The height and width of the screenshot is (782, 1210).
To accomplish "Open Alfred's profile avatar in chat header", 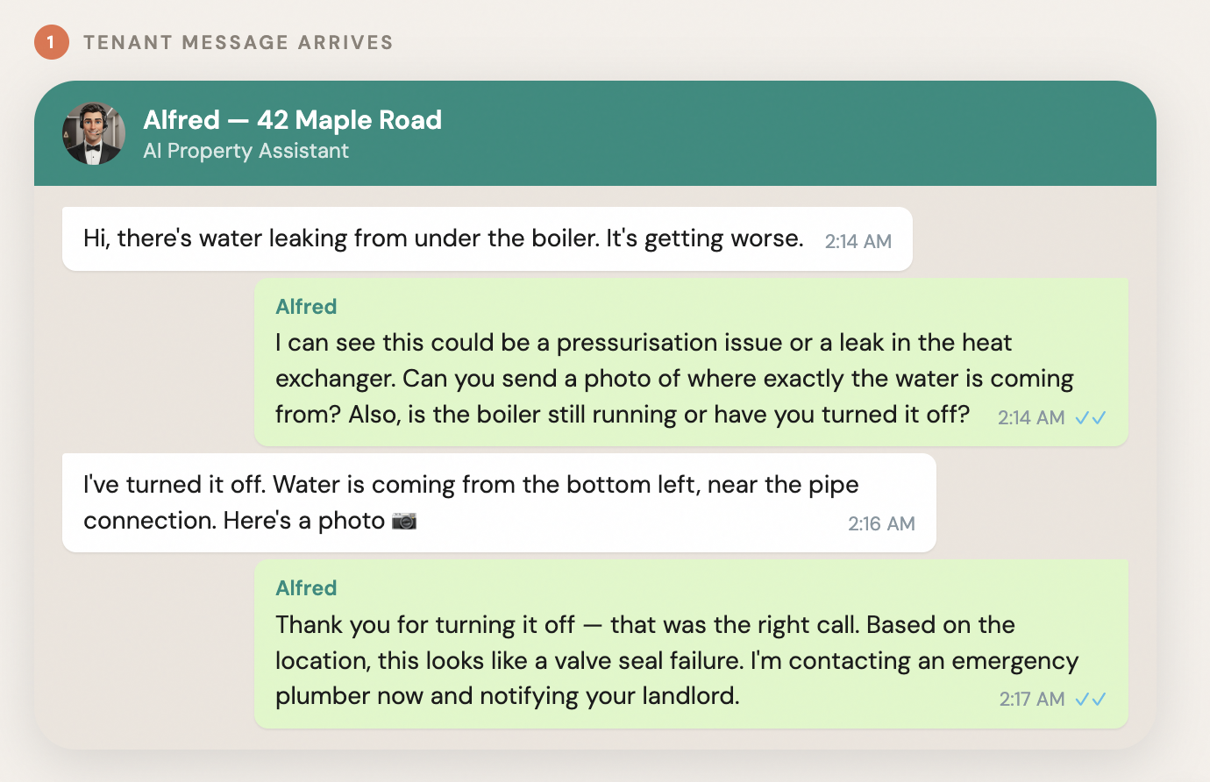I will [94, 134].
